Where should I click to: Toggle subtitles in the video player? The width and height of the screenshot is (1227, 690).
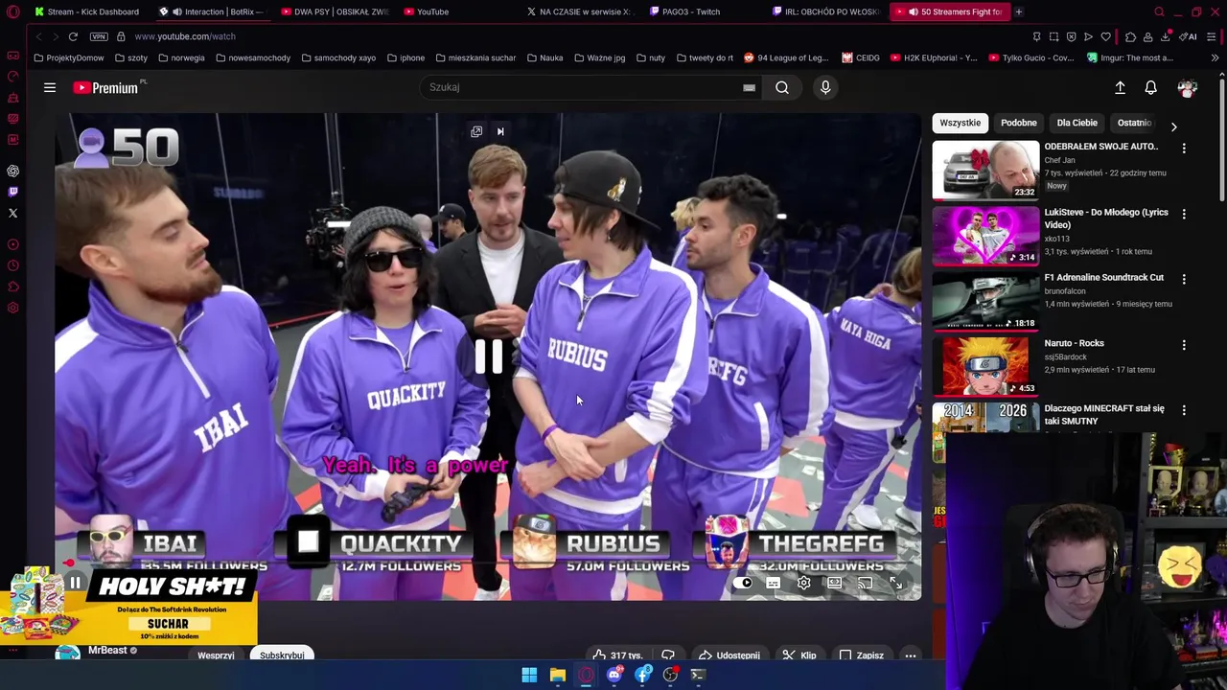[773, 583]
